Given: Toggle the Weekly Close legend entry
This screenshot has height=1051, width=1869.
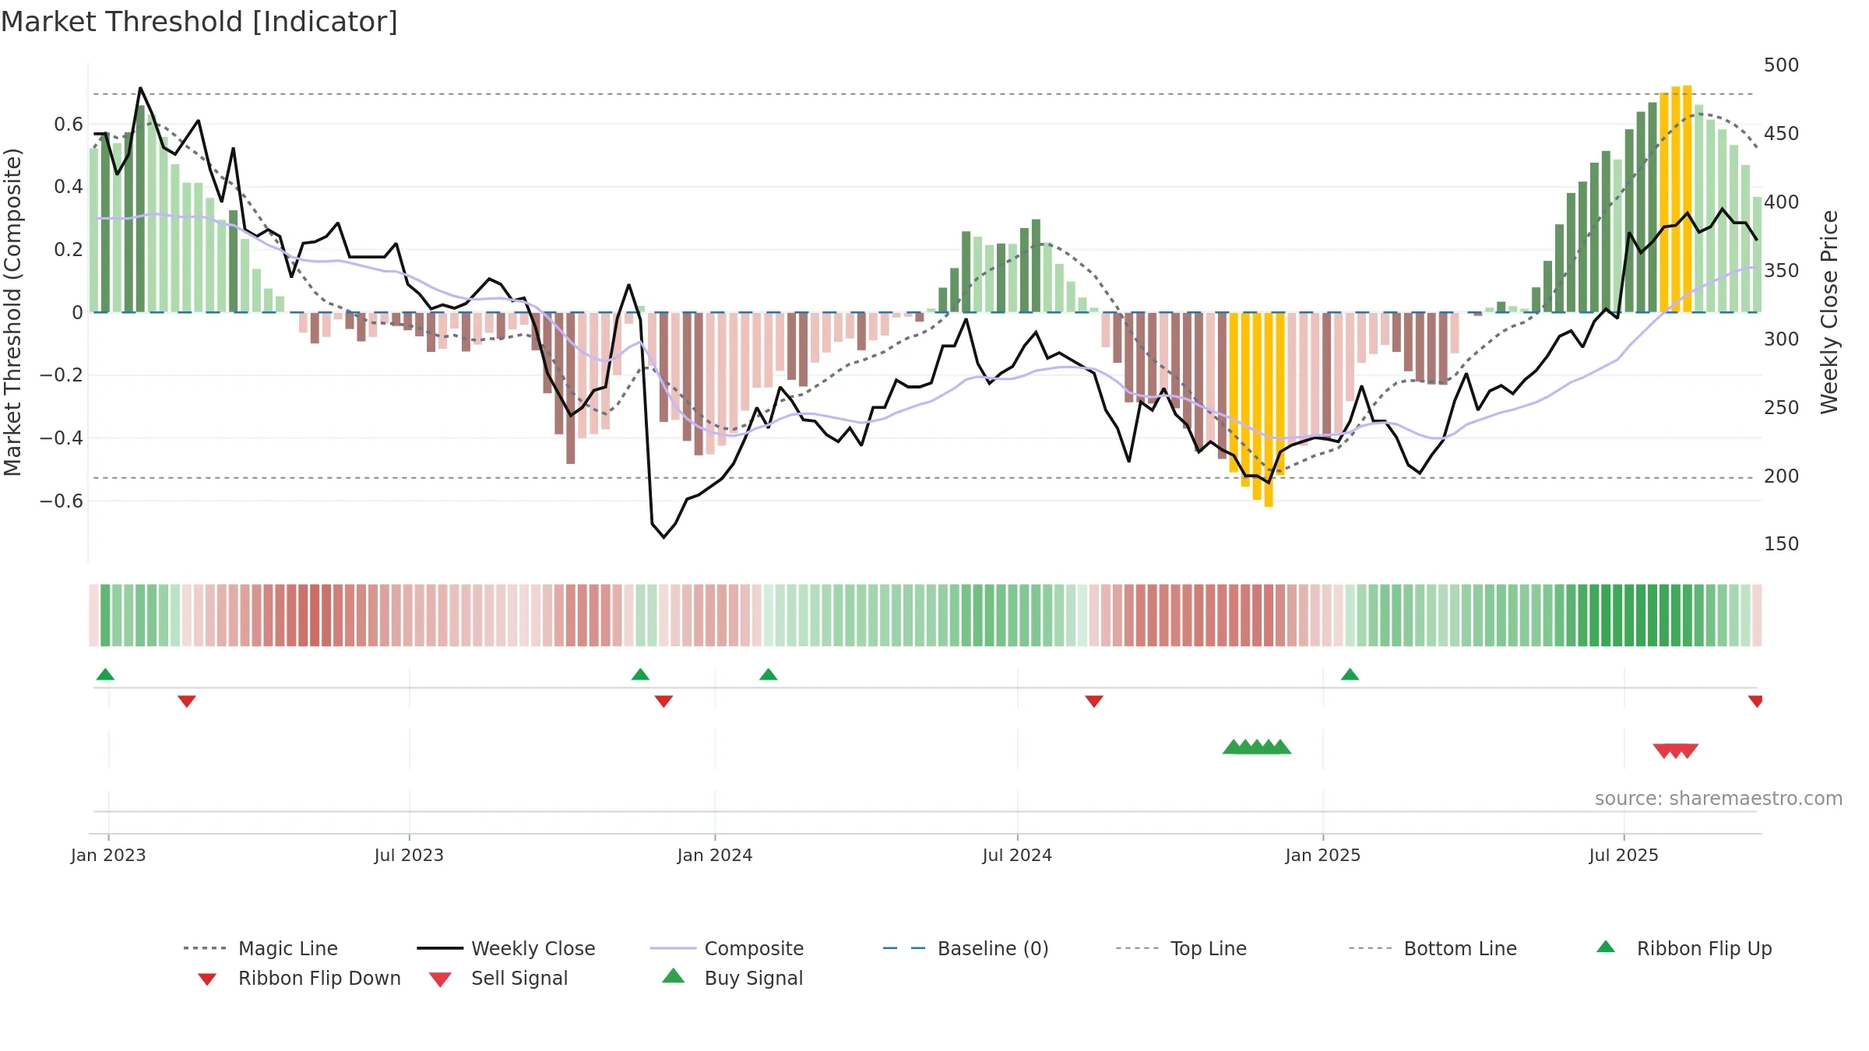Looking at the screenshot, I should [505, 948].
